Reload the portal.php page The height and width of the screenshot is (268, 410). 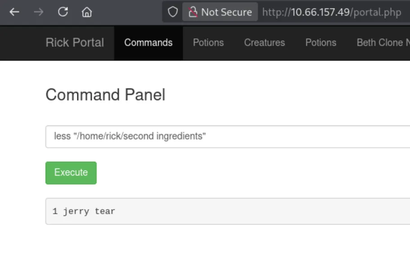point(63,12)
